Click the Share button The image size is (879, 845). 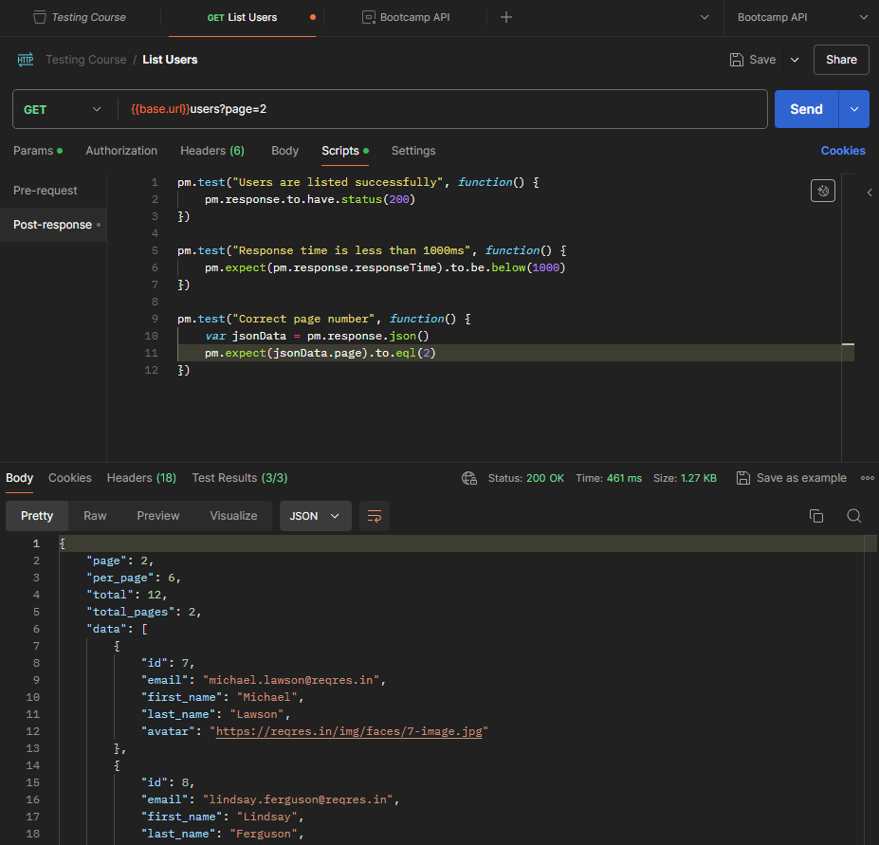[841, 60]
